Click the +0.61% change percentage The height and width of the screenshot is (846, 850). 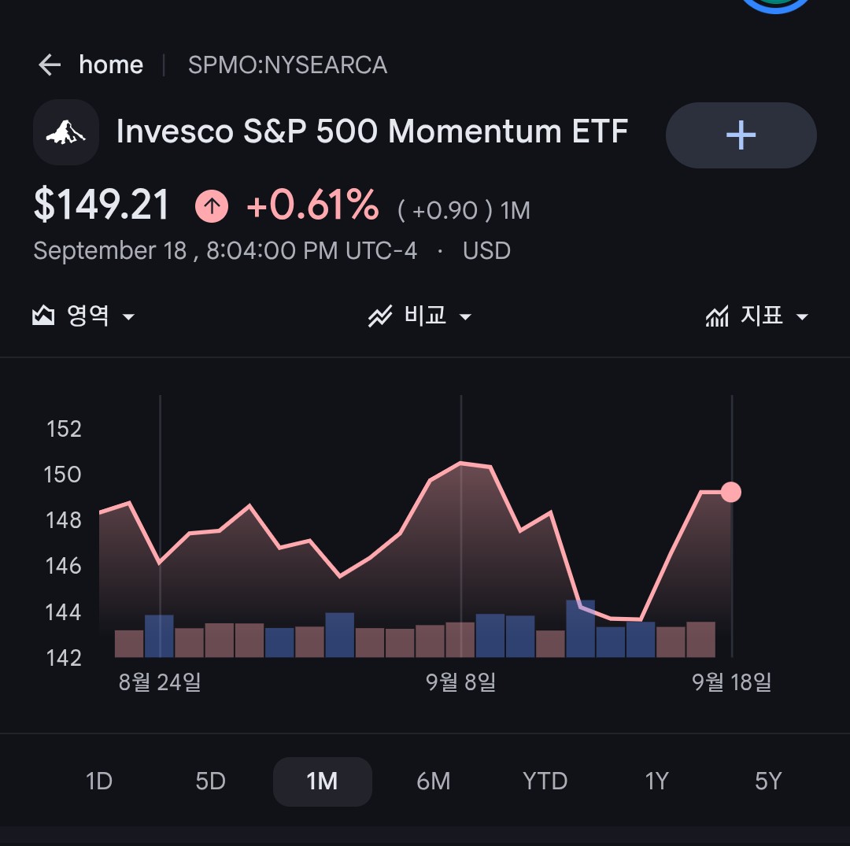[312, 205]
